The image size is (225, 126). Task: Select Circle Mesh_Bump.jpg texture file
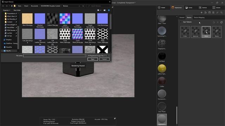(x=77, y=36)
